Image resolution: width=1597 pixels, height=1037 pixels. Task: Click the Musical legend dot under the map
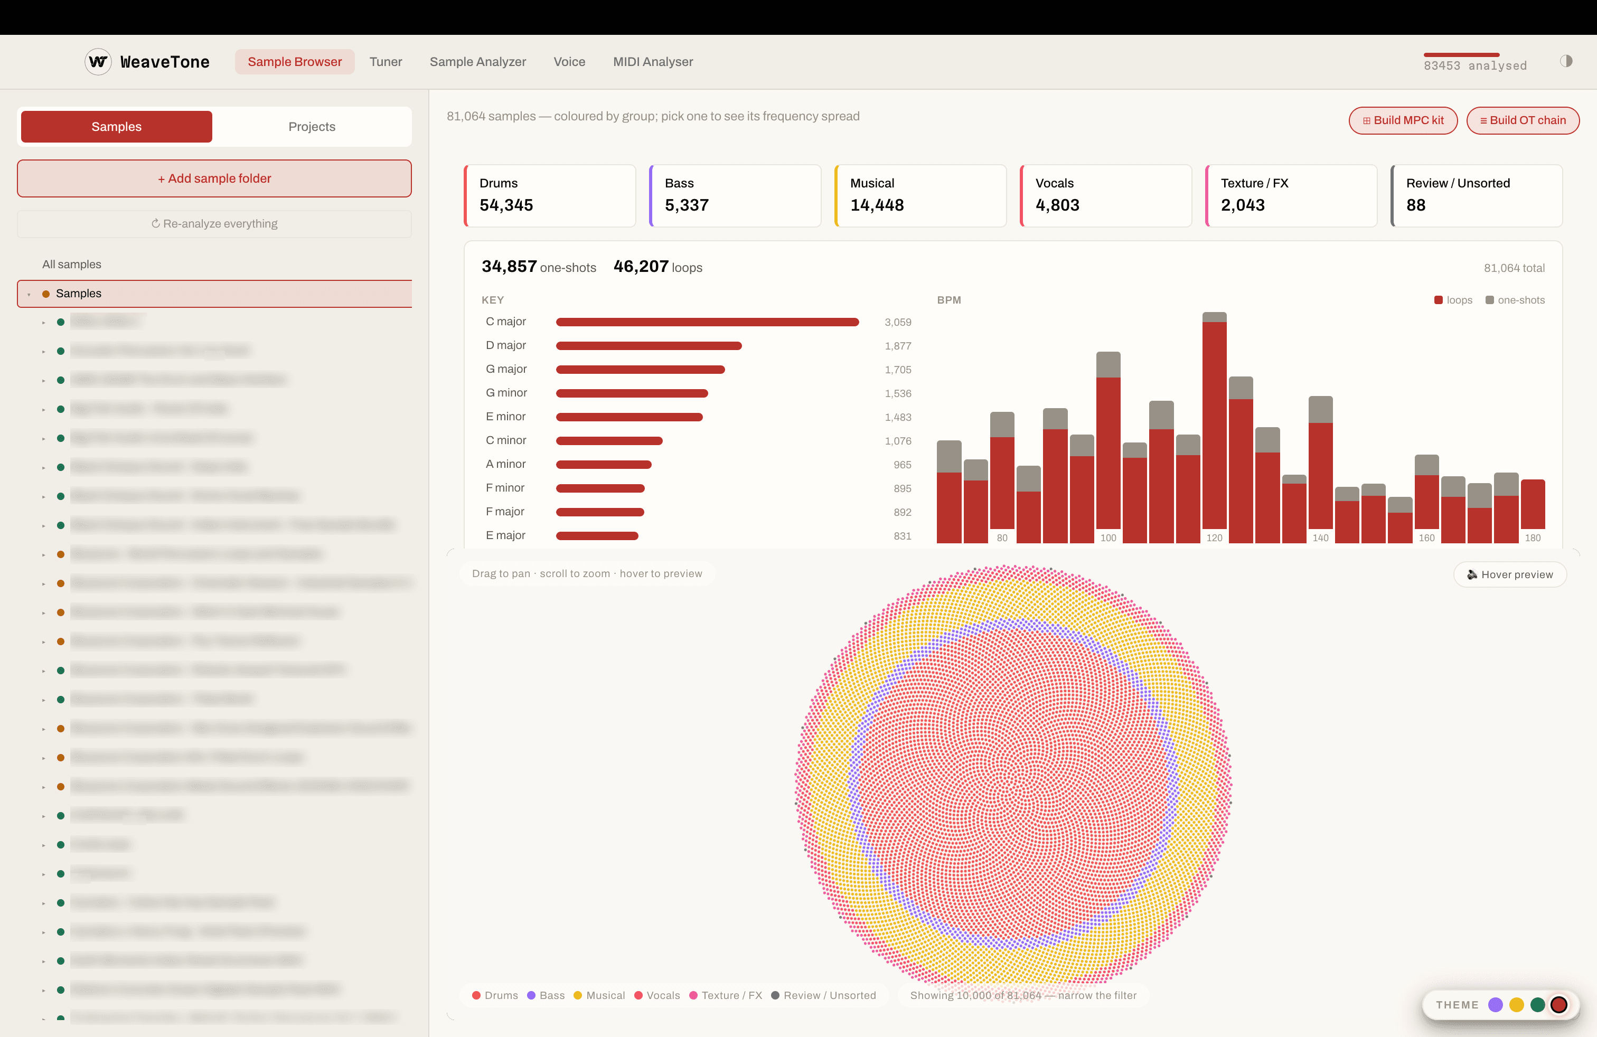577,995
